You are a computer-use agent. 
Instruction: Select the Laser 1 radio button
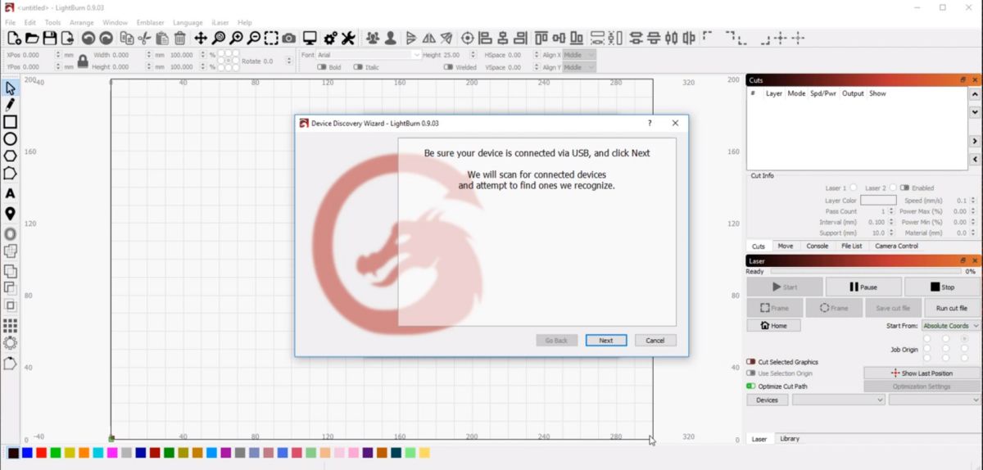pyautogui.click(x=854, y=188)
